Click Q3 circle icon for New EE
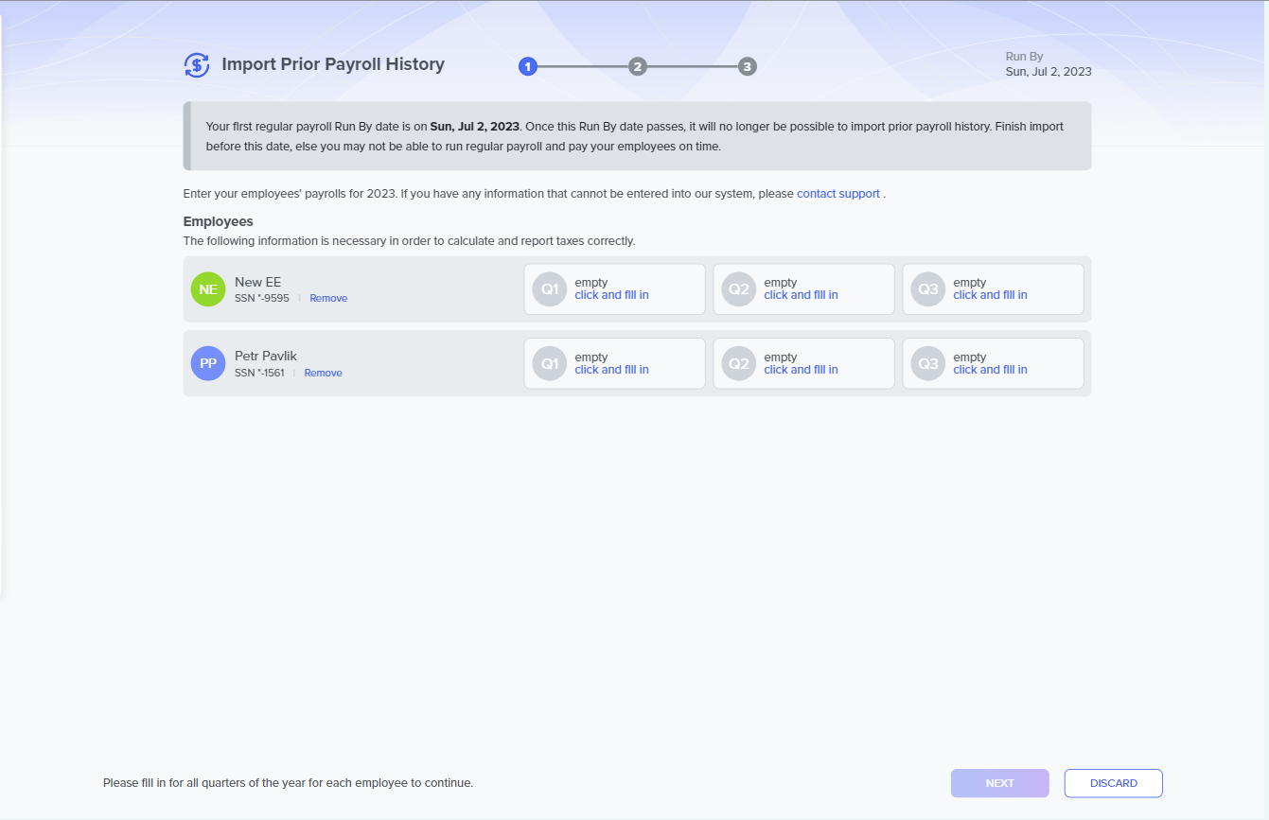 [x=928, y=289]
